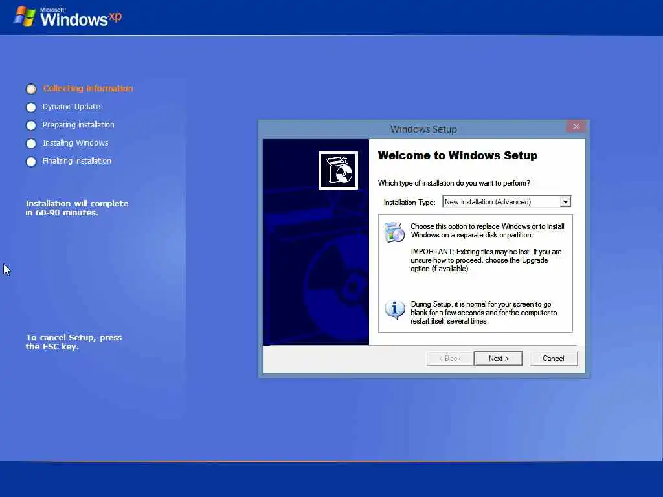The width and height of the screenshot is (663, 497).
Task: Click 'Choose this option to replace Windows' text
Action: click(x=487, y=231)
